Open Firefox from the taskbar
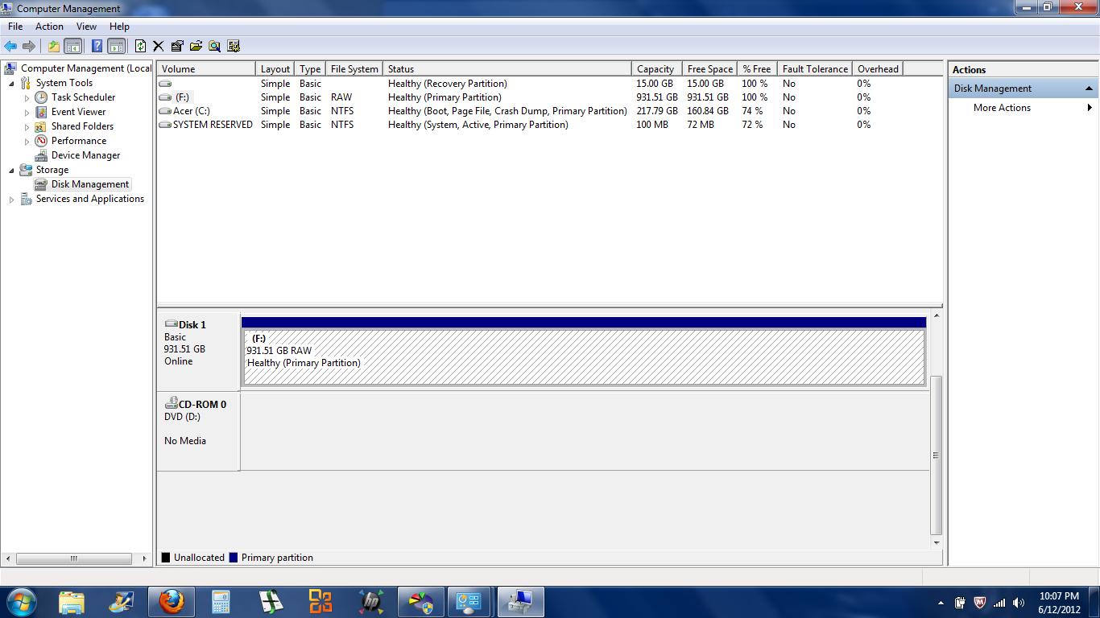 [172, 602]
